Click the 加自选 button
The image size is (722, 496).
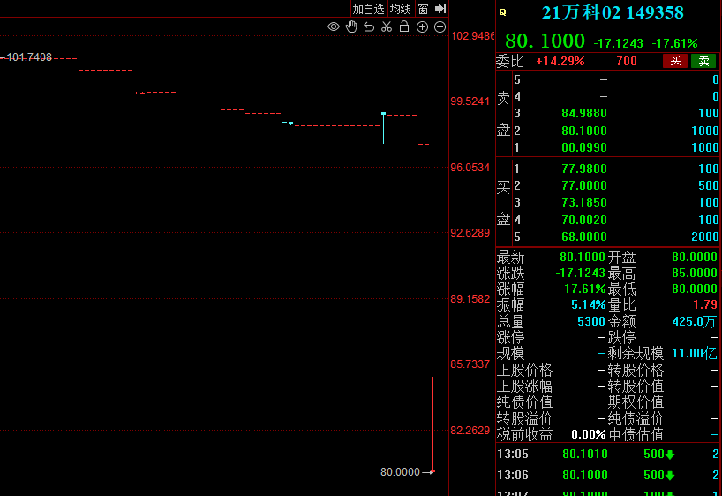click(368, 9)
